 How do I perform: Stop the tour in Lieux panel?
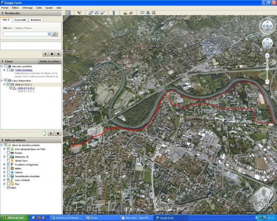point(58,134)
